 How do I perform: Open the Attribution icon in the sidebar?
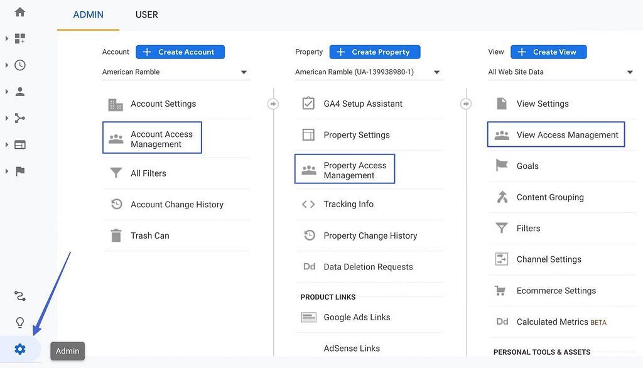tap(19, 296)
